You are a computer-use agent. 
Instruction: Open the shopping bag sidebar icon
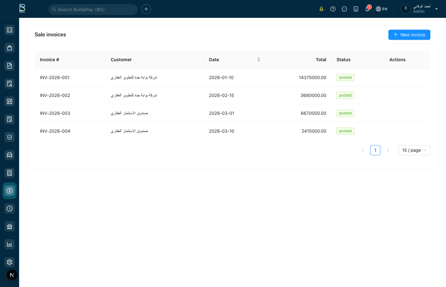point(10,48)
